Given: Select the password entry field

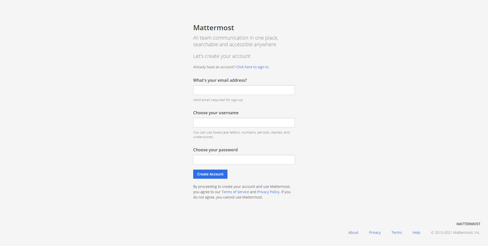Looking at the screenshot, I should [244, 160].
